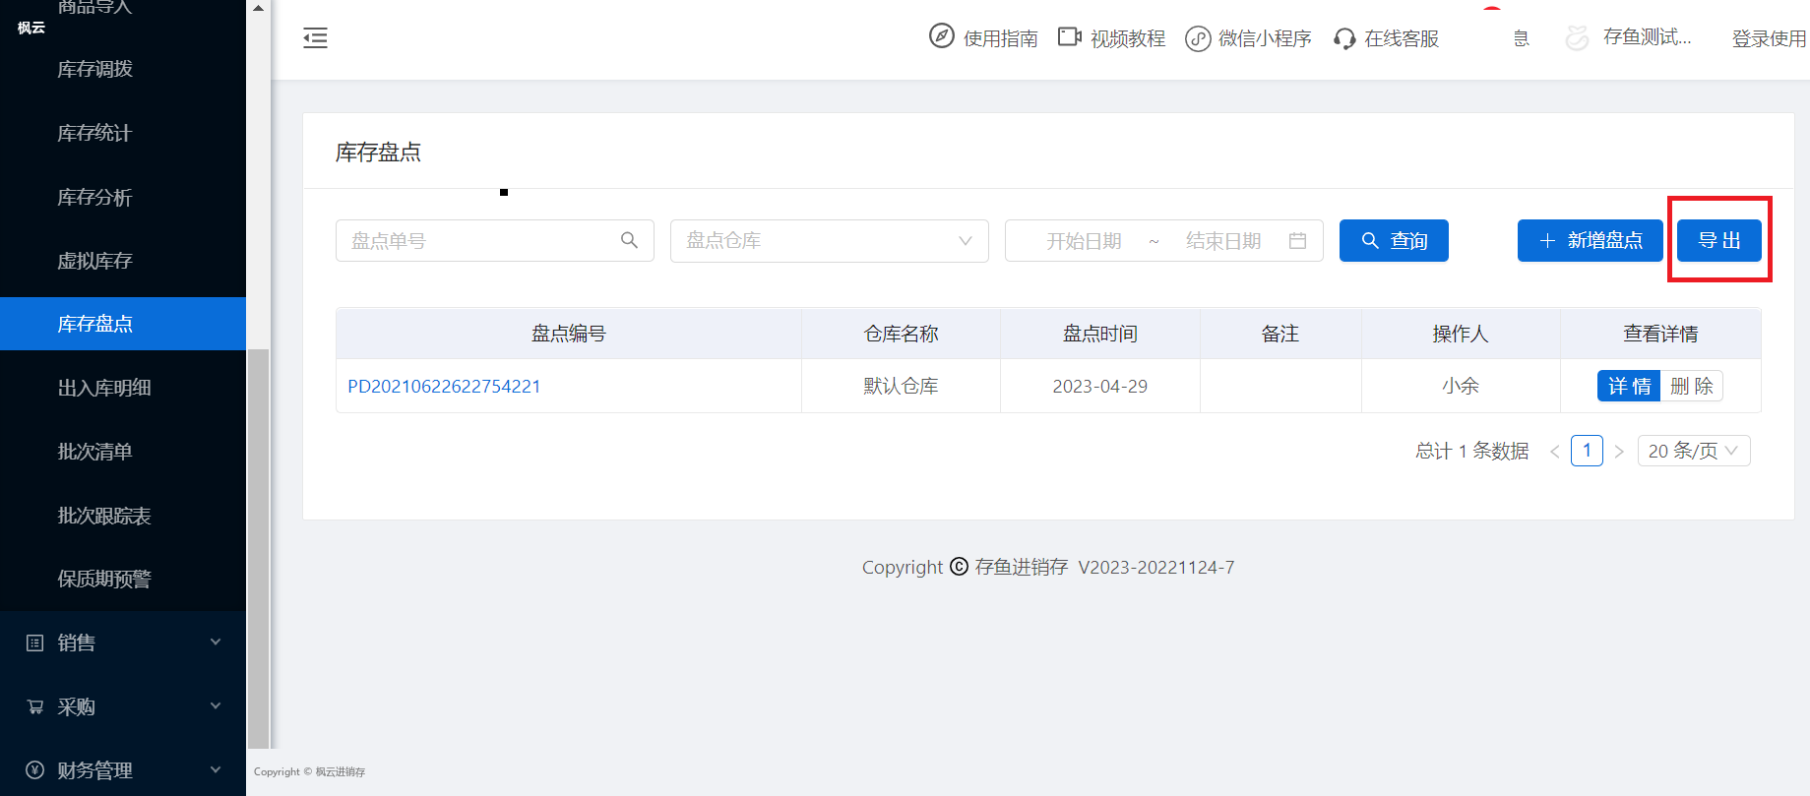Click the next page arrow
Screen dimensions: 1810x796
pos(1619,452)
